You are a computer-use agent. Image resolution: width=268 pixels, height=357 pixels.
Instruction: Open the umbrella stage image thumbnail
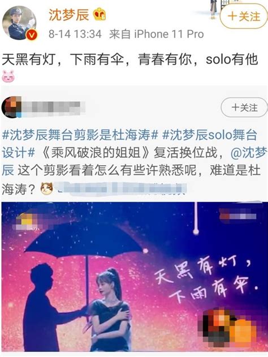coord(135,277)
